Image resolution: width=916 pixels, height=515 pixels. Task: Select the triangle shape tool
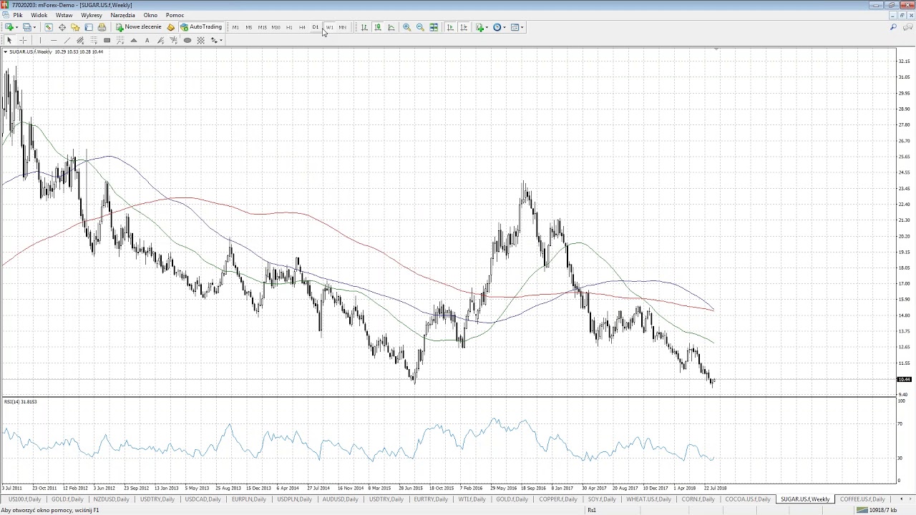(x=134, y=40)
